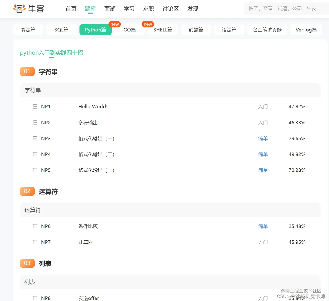Click the orange 01 section badge

pyautogui.click(x=27, y=71)
